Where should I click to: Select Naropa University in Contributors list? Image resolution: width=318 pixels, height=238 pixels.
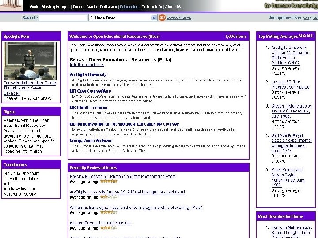20,194
